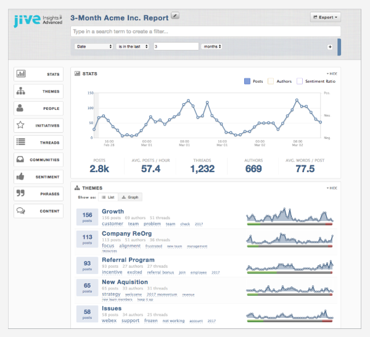The image size is (370, 337).
Task: Click the 'not working' keyword tag
Action: pos(173,321)
